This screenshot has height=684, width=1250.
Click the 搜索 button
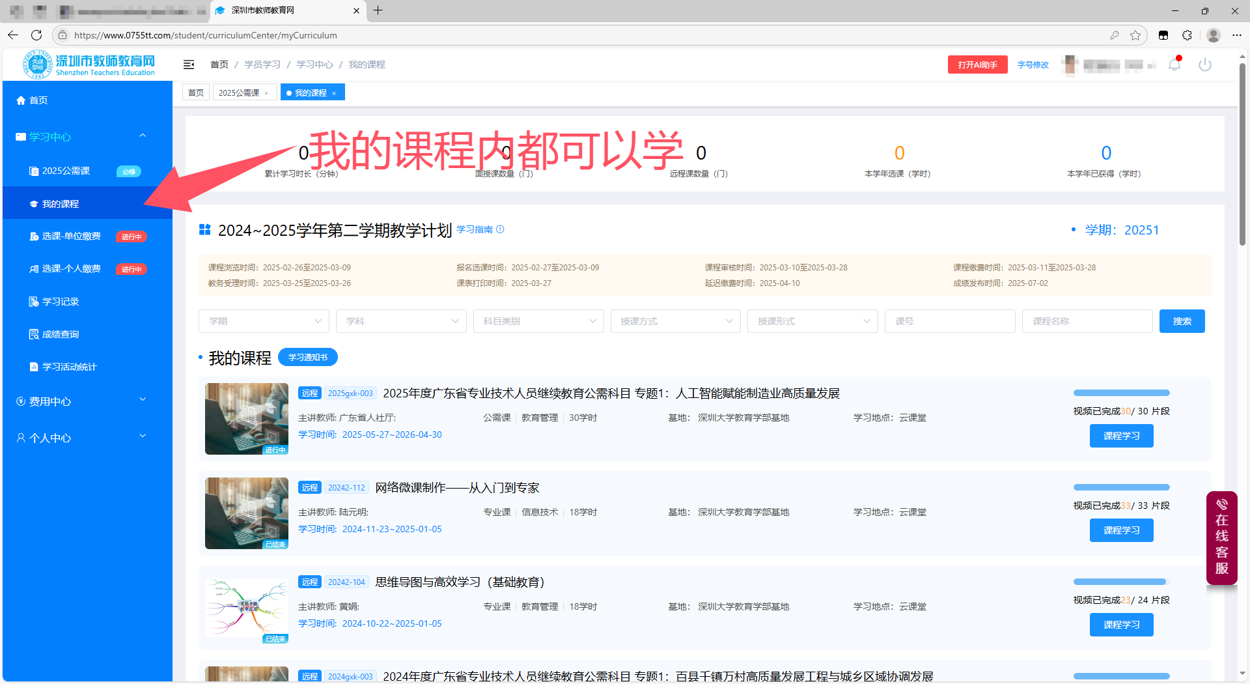click(x=1182, y=321)
